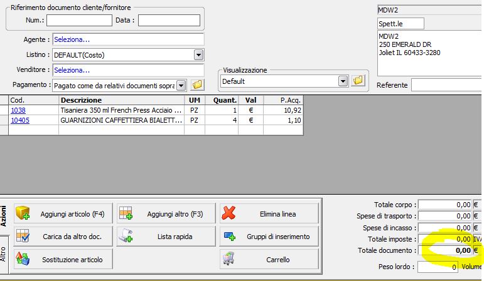The width and height of the screenshot is (484, 281).
Task: Switch to the Azioni vertical tab
Action: pos(4,217)
